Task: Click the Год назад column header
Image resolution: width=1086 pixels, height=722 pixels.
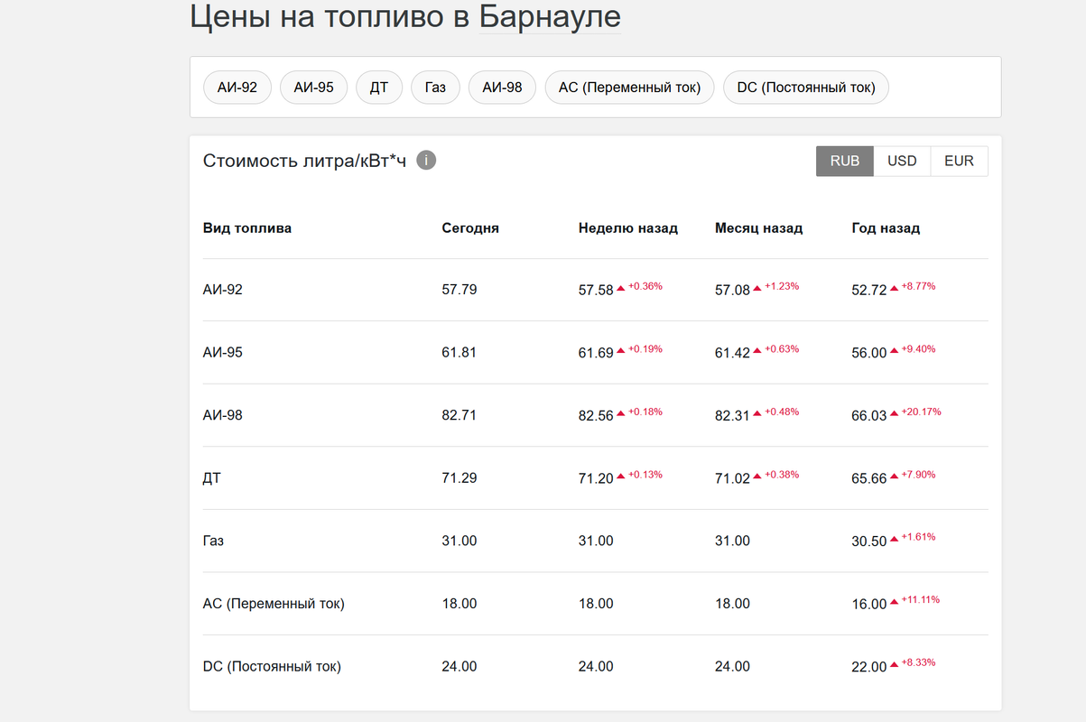Action: pos(886,228)
